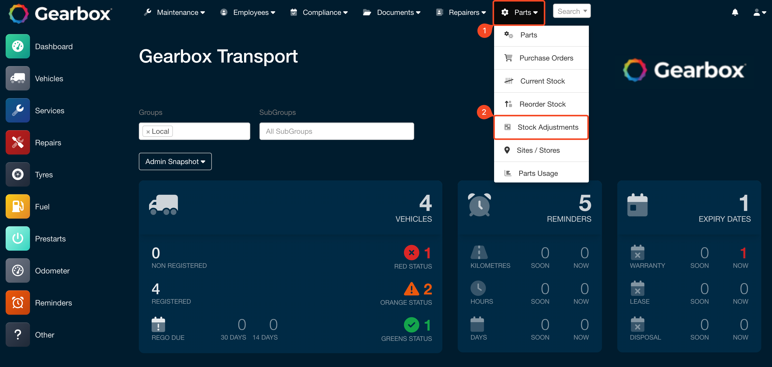The width and height of the screenshot is (772, 367).
Task: Click the Lease calendar icon
Action: tap(638, 288)
